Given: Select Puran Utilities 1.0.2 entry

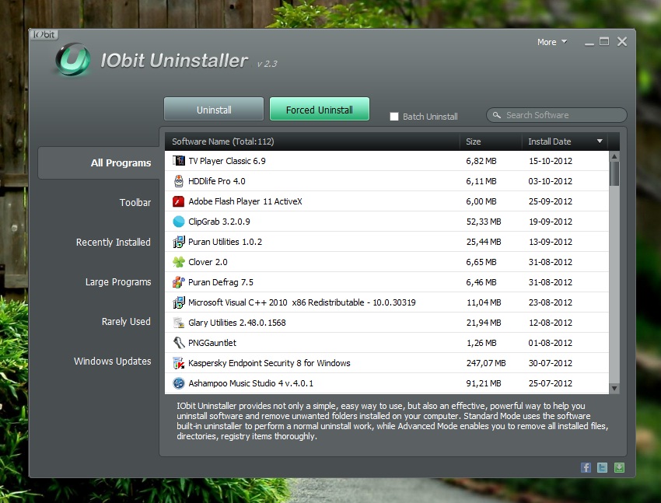Looking at the screenshot, I should click(x=386, y=241).
